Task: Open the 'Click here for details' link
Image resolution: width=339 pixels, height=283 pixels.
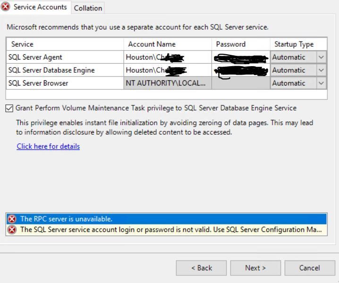Action: coord(48,146)
